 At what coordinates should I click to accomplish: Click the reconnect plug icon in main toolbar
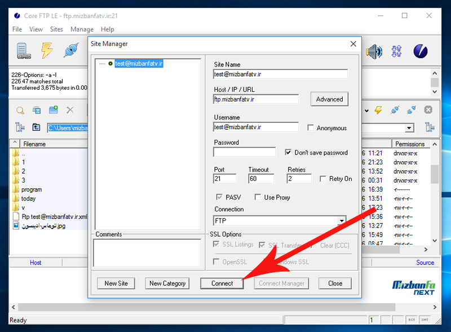click(x=71, y=50)
